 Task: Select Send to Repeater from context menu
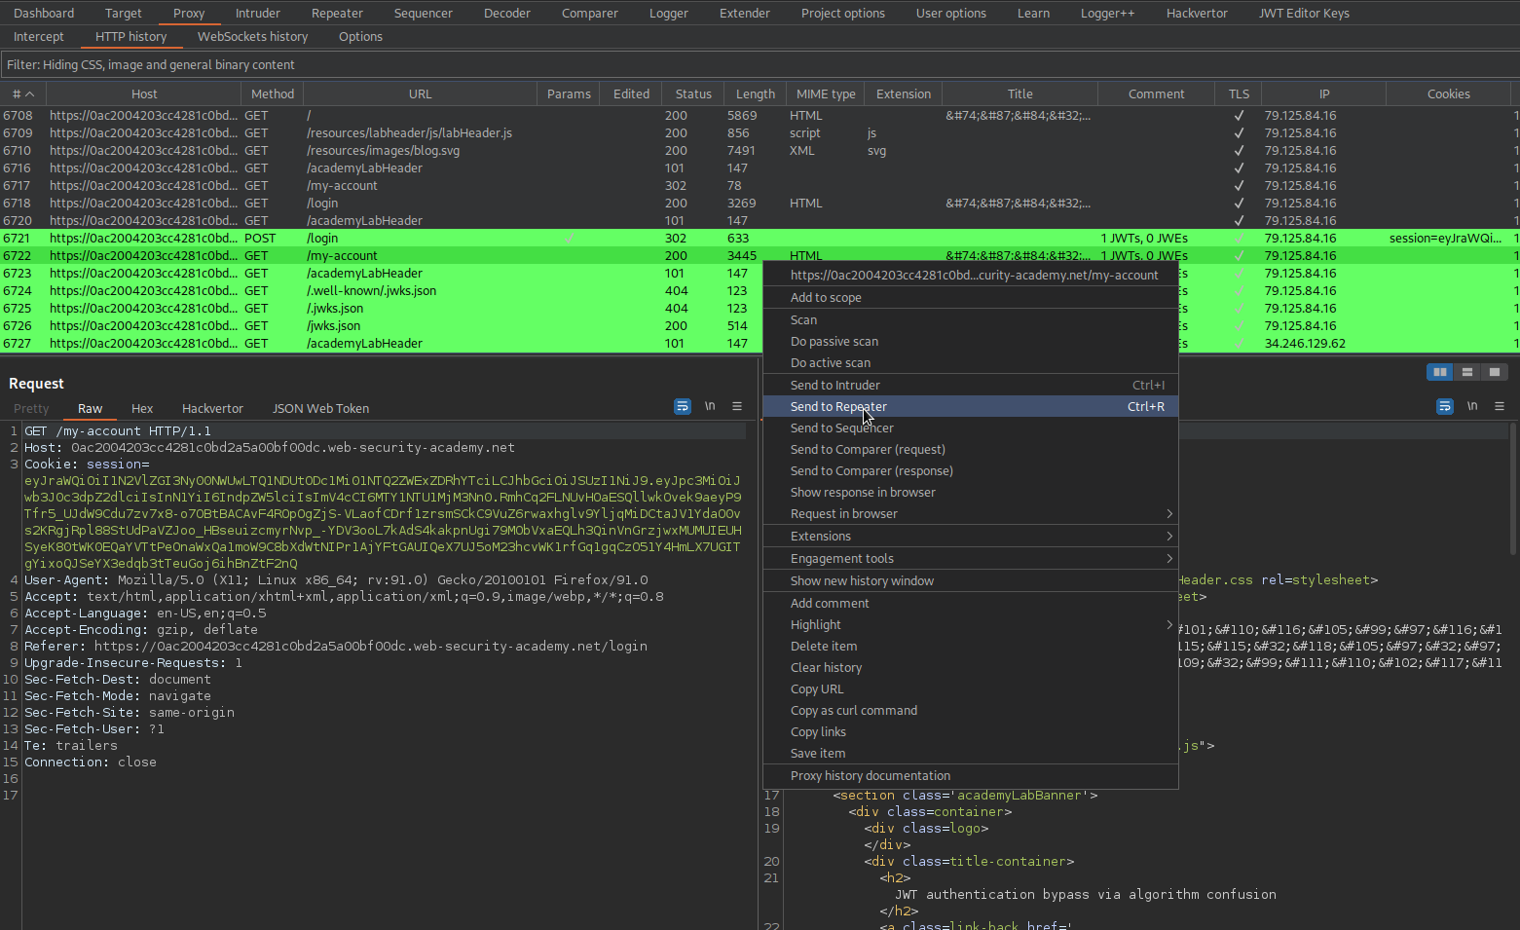pos(970,407)
